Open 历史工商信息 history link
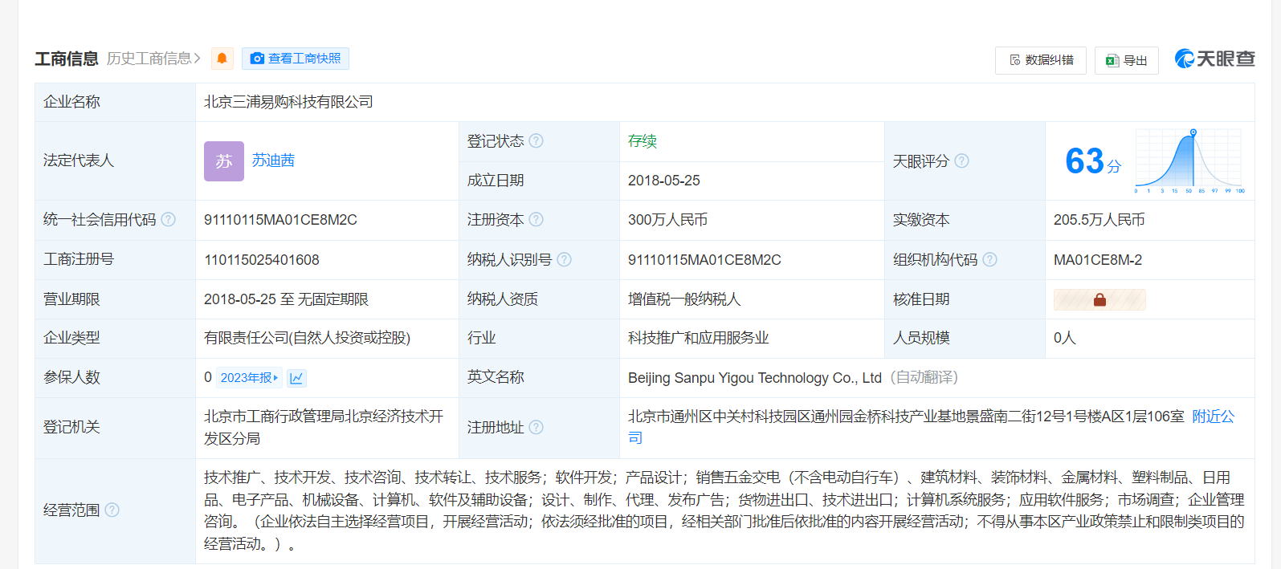The image size is (1281, 569). coord(153,59)
